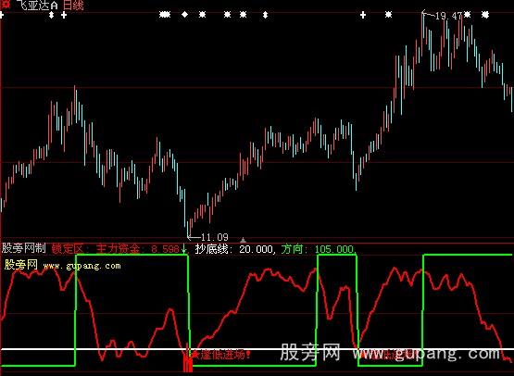Click the red signal bars at the indicator bottom
Viewport: 514px width, 376px height.
tap(187, 360)
